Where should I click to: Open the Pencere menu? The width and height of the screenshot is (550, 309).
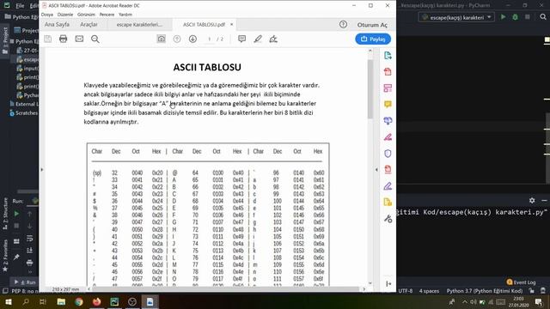click(x=107, y=15)
